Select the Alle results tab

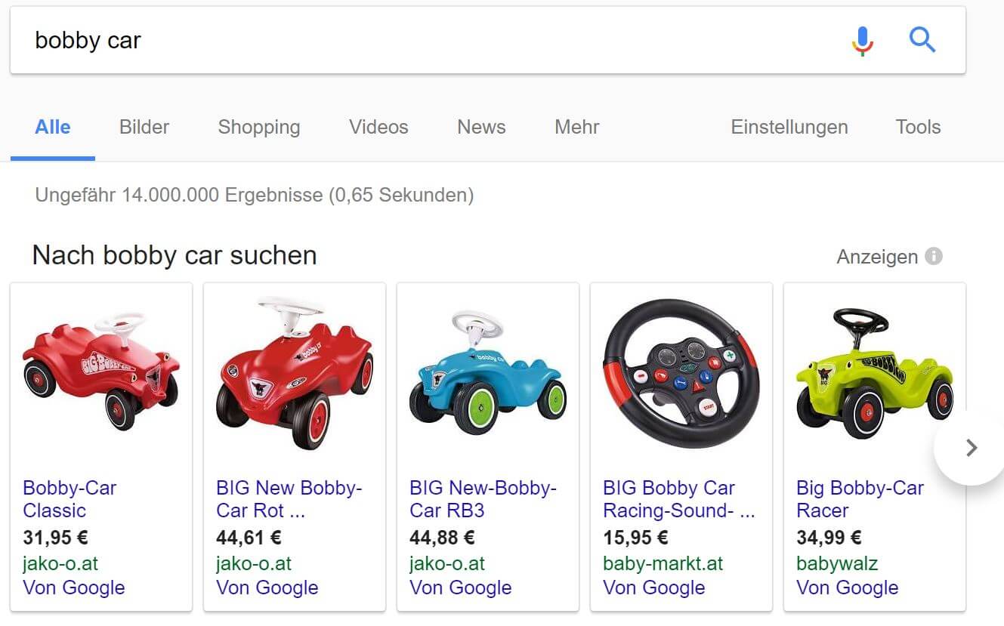coord(53,127)
